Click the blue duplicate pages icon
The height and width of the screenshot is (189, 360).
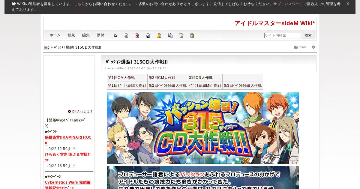(x=170, y=35)
